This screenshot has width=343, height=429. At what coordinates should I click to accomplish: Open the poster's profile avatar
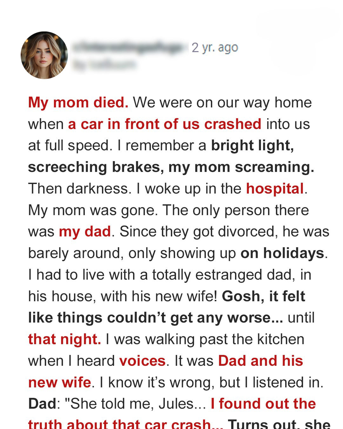[x=44, y=55]
